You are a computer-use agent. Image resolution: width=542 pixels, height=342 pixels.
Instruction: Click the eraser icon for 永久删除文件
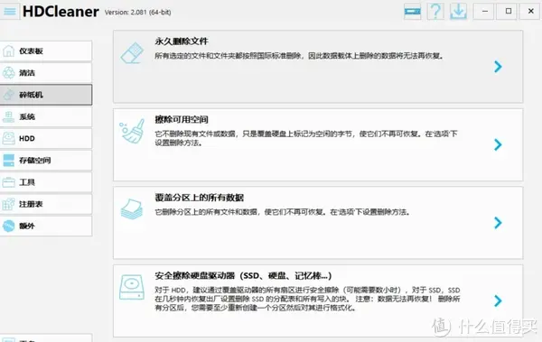(132, 53)
